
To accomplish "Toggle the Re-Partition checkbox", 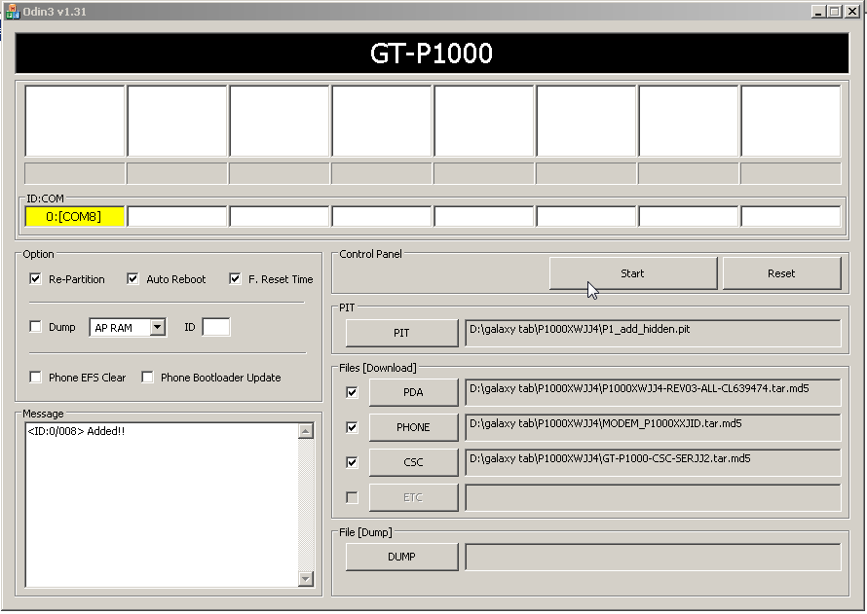I will (35, 279).
